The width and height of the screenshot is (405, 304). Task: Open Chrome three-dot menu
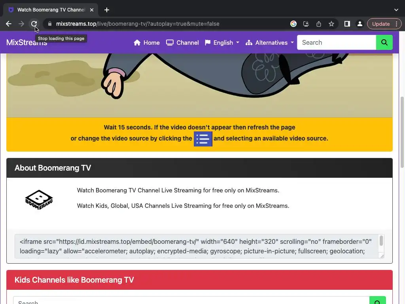(396, 24)
